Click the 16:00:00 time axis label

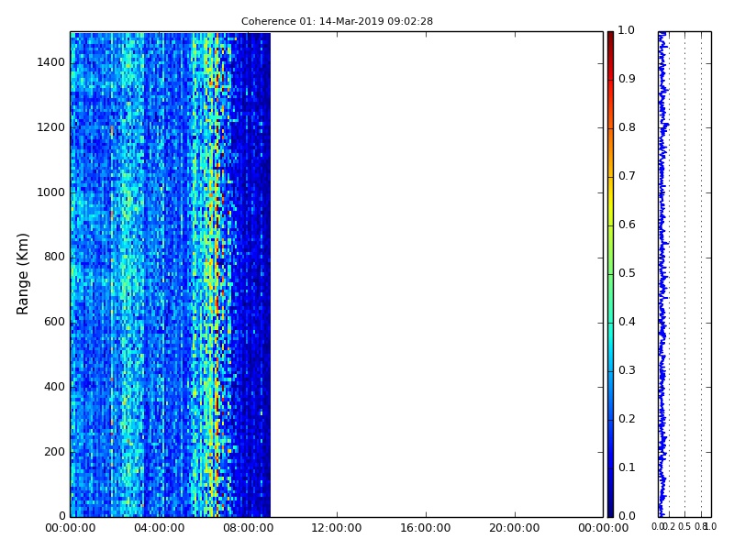click(426, 528)
